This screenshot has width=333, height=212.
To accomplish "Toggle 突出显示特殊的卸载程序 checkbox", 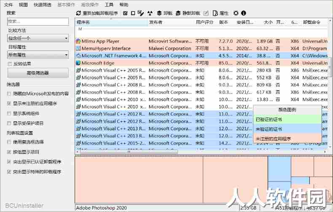I will pyautogui.click(x=9, y=172).
